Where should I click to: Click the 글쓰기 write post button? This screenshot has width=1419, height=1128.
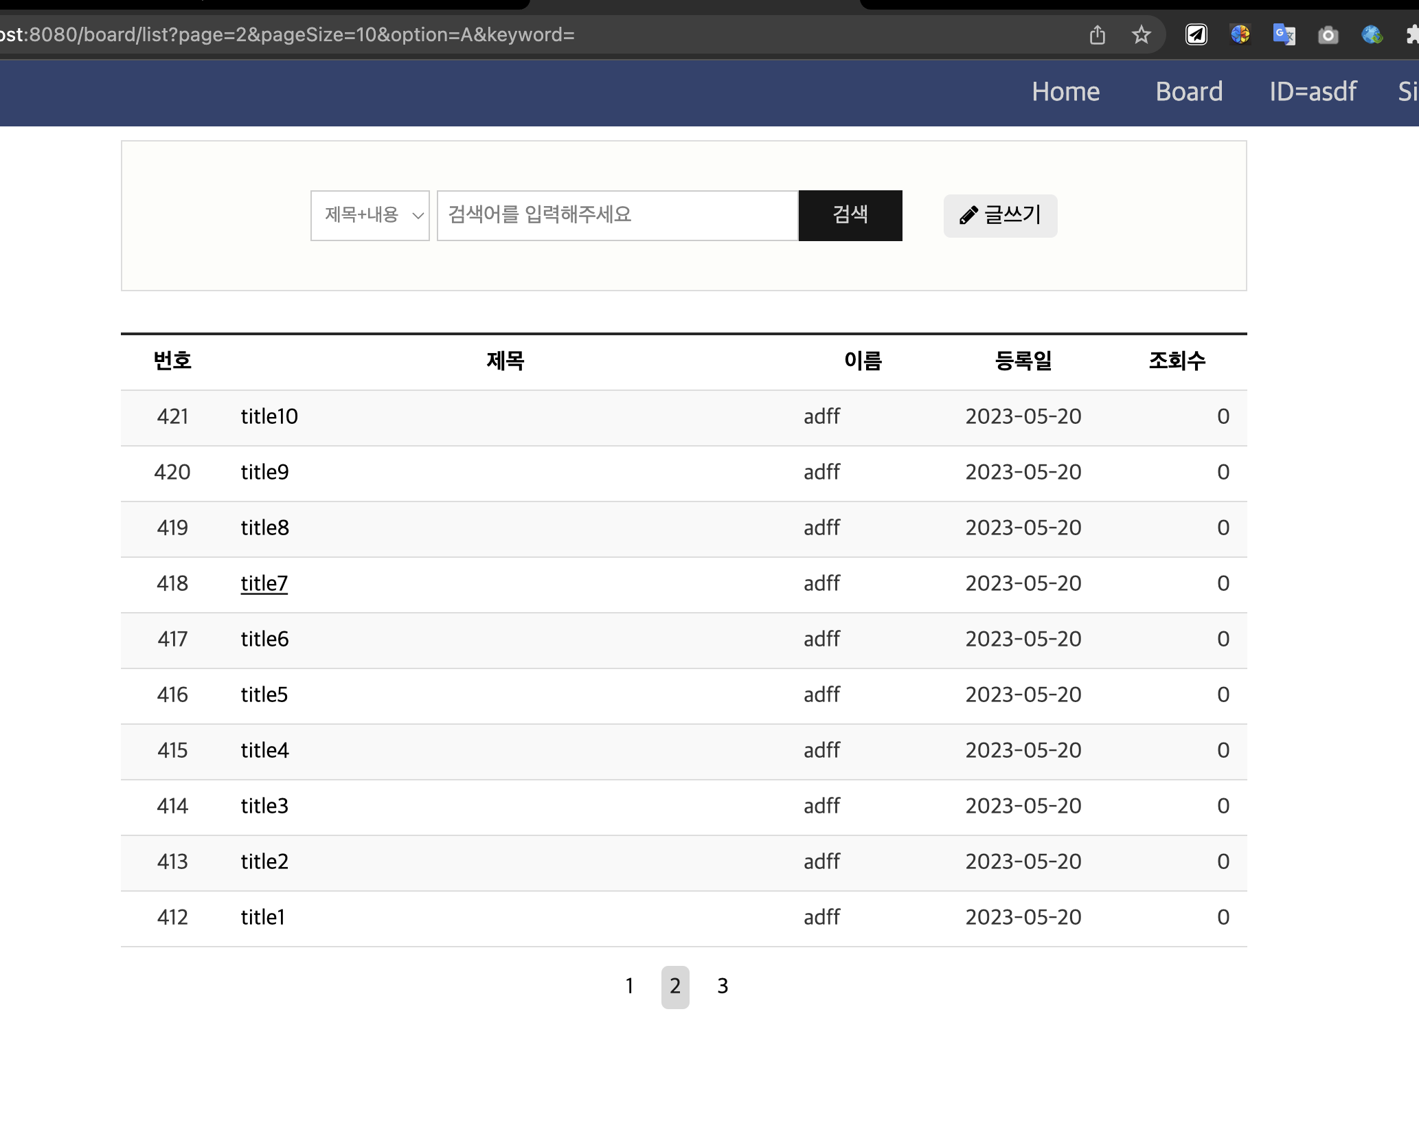[x=1000, y=216]
